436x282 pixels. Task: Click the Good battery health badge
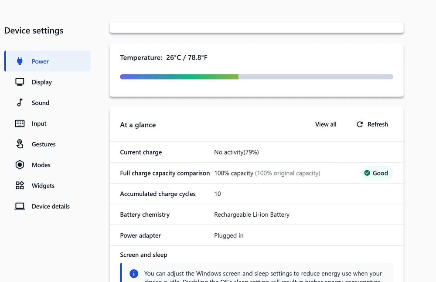pos(377,173)
